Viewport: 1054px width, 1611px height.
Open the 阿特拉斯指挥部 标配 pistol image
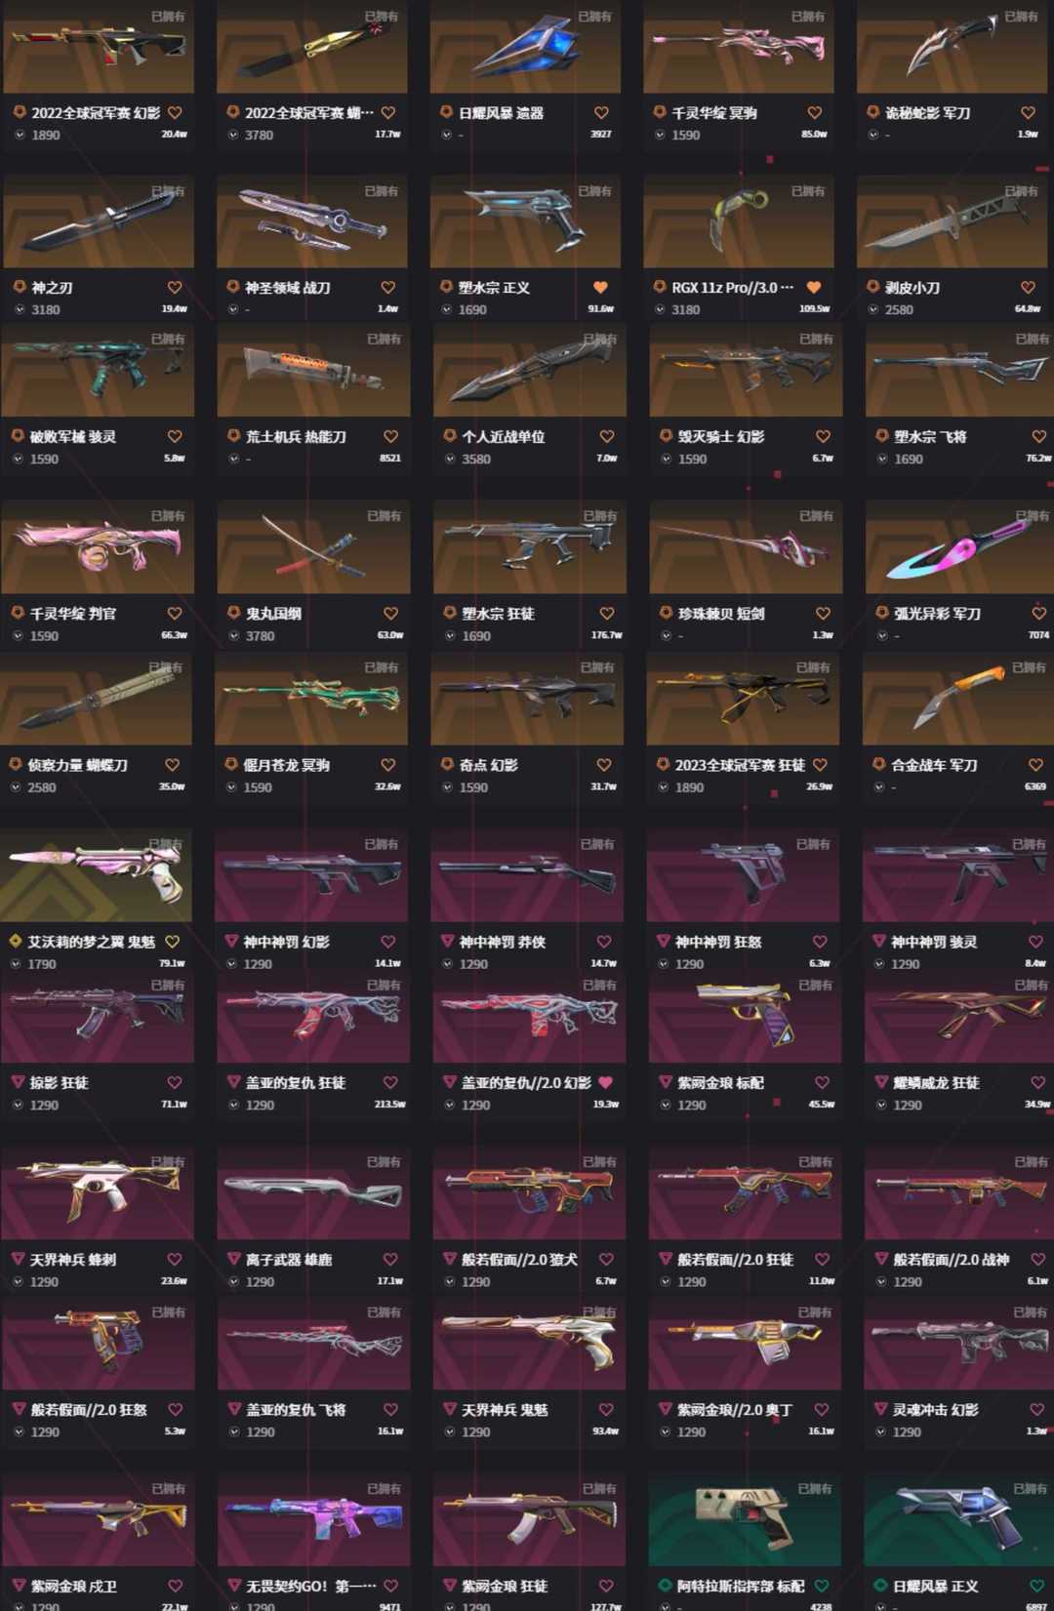point(745,1520)
